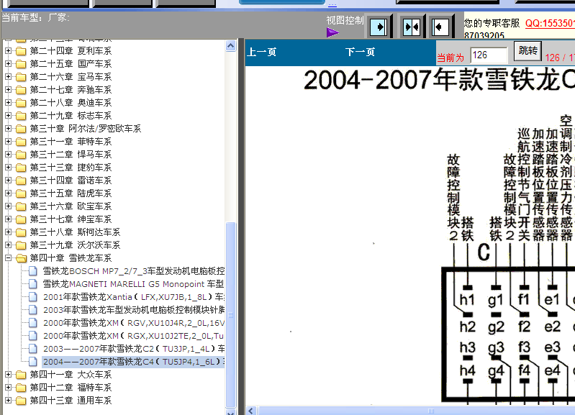The height and width of the screenshot is (415, 575).
Task: Go to next page with 下一页
Action: [x=360, y=52]
